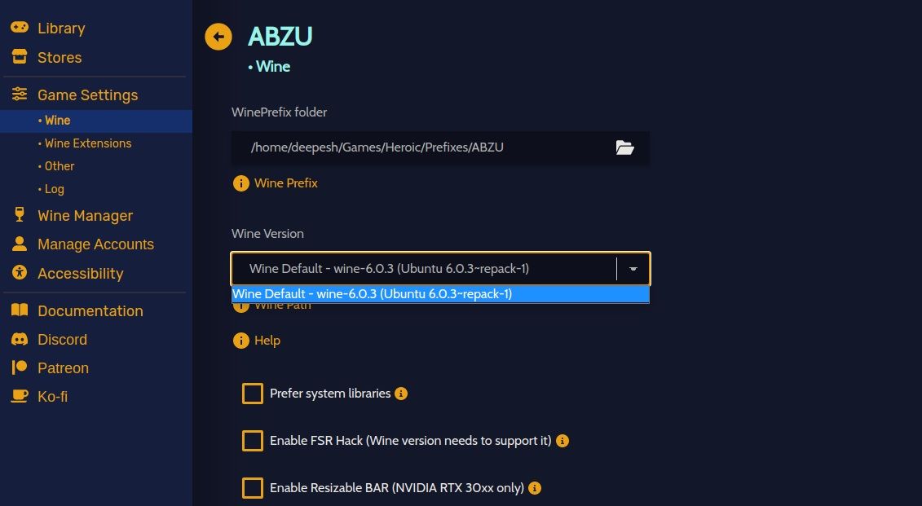The width and height of the screenshot is (922, 506).
Task: Browse WinePrefix folder with folder icon
Action: pos(624,147)
